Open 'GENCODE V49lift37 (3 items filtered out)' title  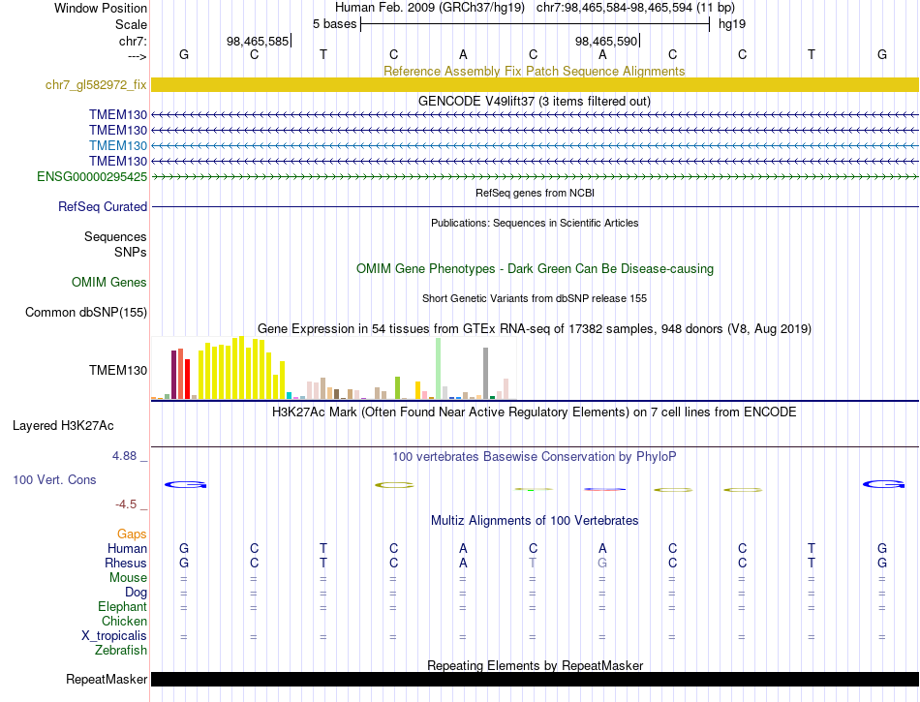[534, 101]
